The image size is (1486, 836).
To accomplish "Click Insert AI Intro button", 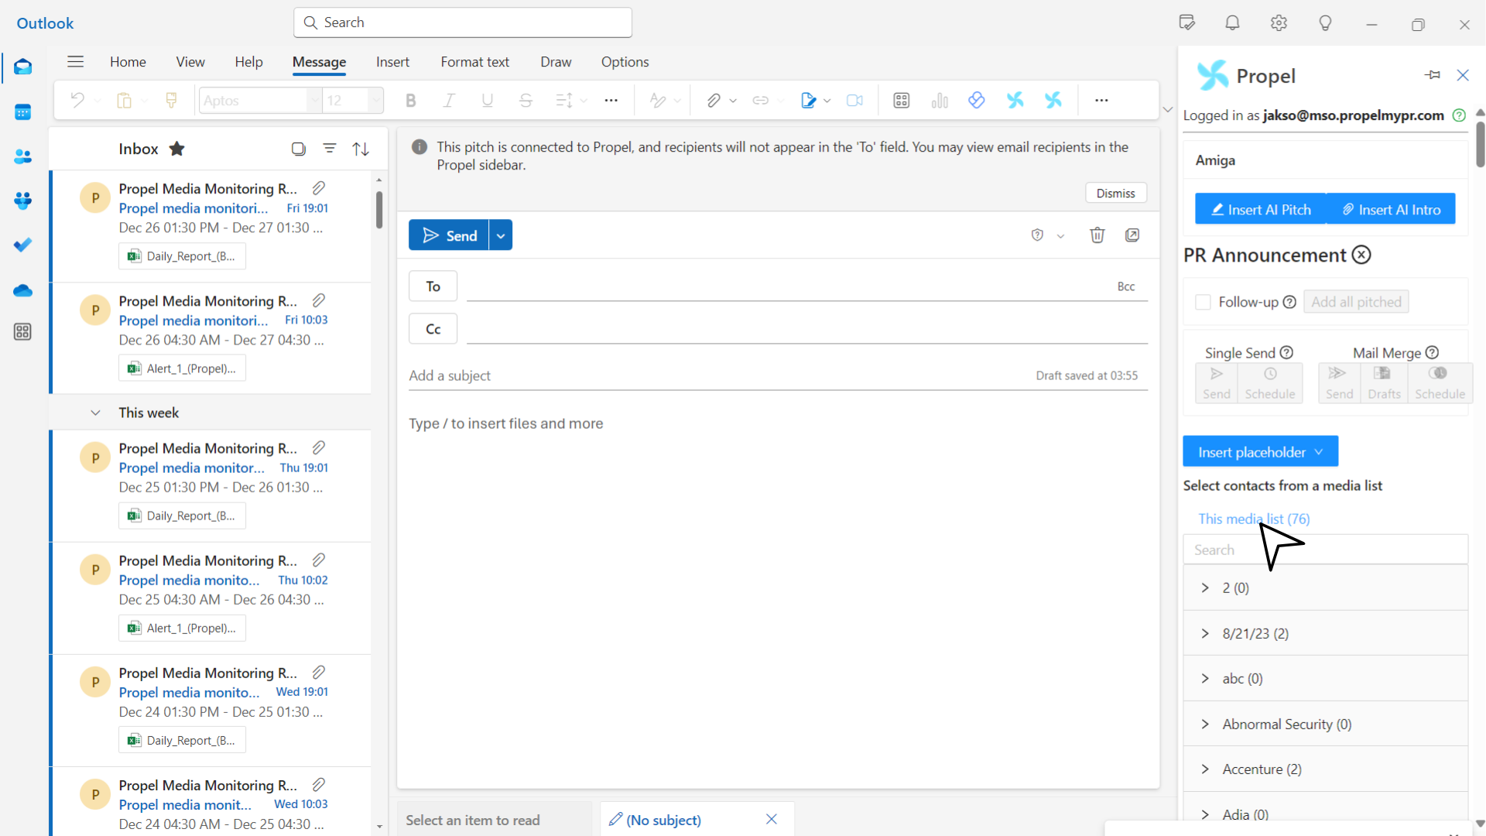I will [1391, 209].
